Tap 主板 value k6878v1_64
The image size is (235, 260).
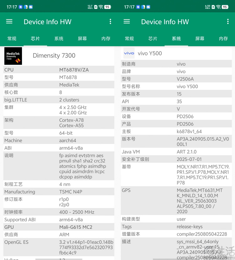pos(189,131)
